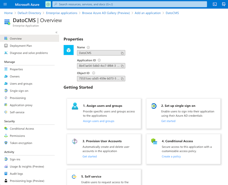The width and height of the screenshot is (228, 185).
Task: Open Browse Azure AD Gallery breadcrumb
Action: (106, 13)
